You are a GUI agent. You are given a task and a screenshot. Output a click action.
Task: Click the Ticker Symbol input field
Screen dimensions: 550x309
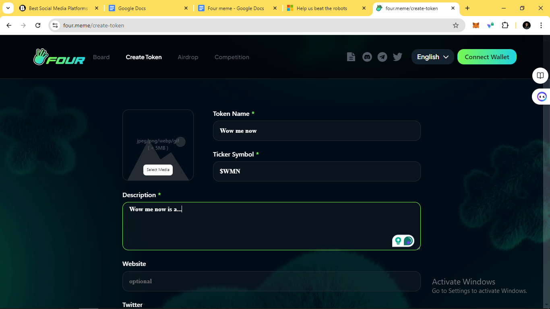[x=317, y=171]
